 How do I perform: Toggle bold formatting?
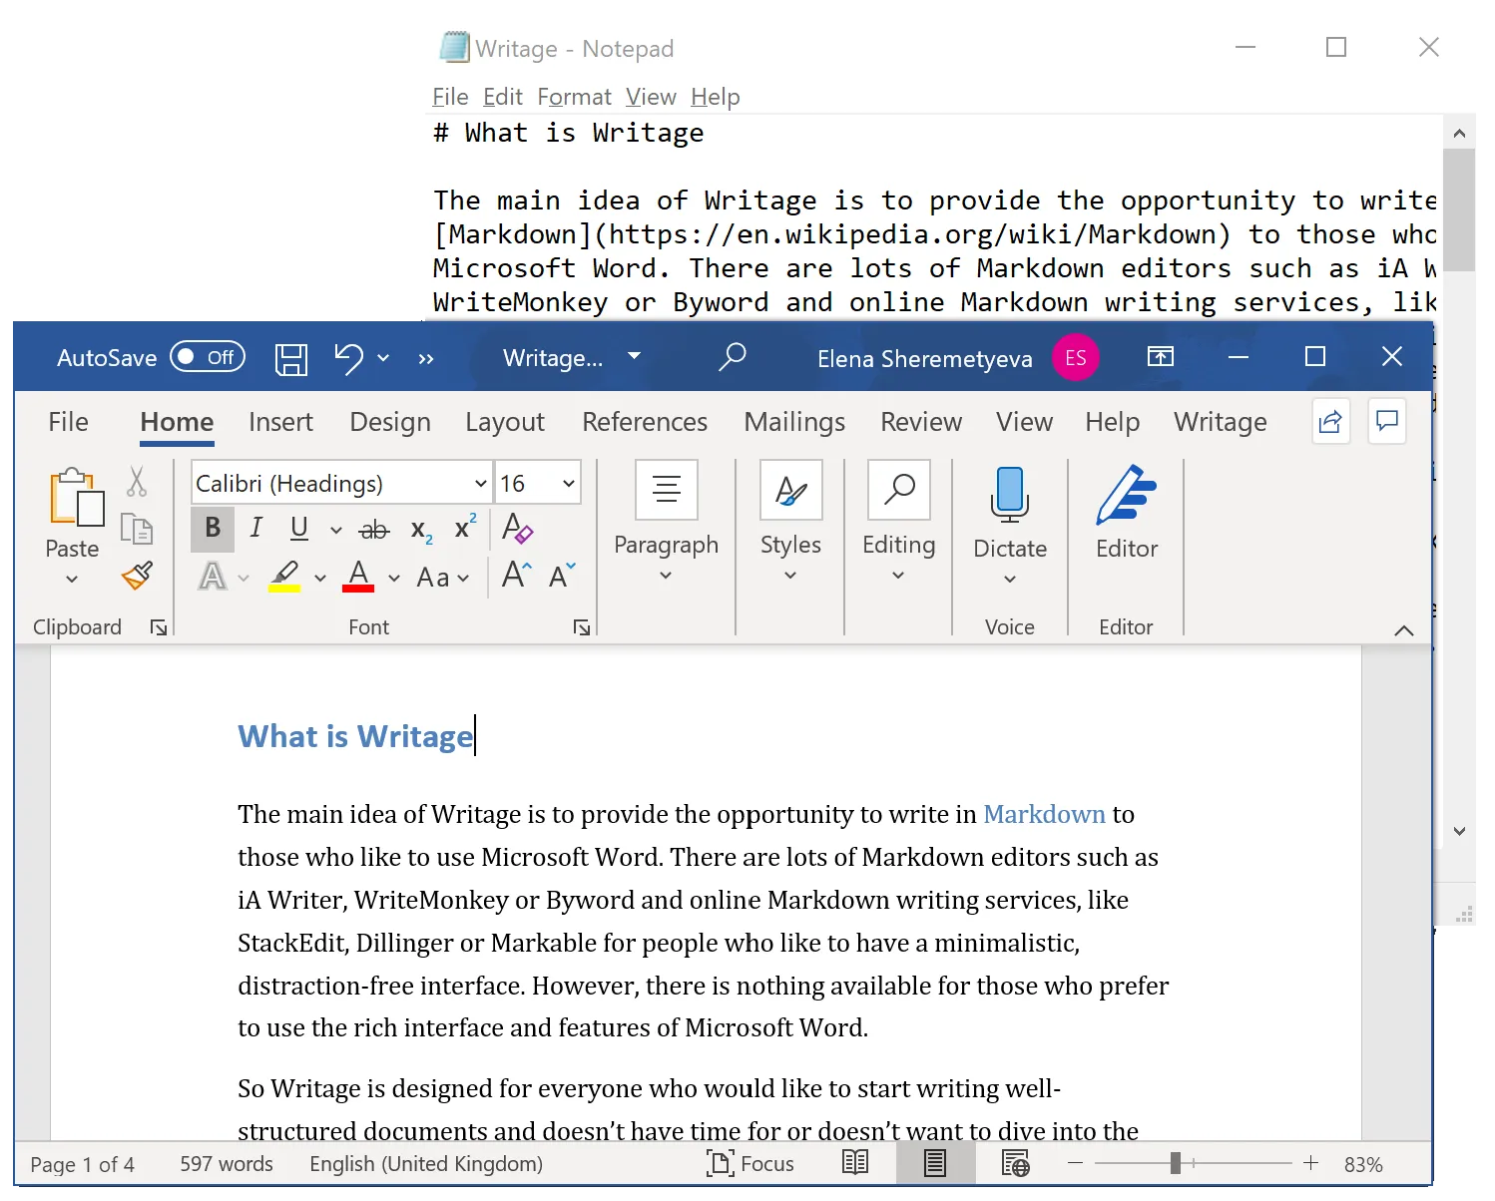[212, 529]
